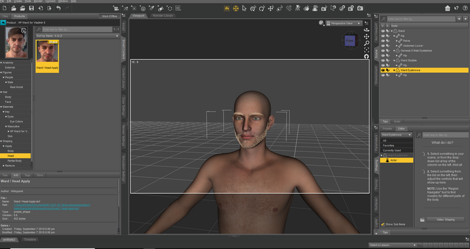Select Actor under Ward Eyebrows
The width and height of the screenshot is (470, 249).
397,160
